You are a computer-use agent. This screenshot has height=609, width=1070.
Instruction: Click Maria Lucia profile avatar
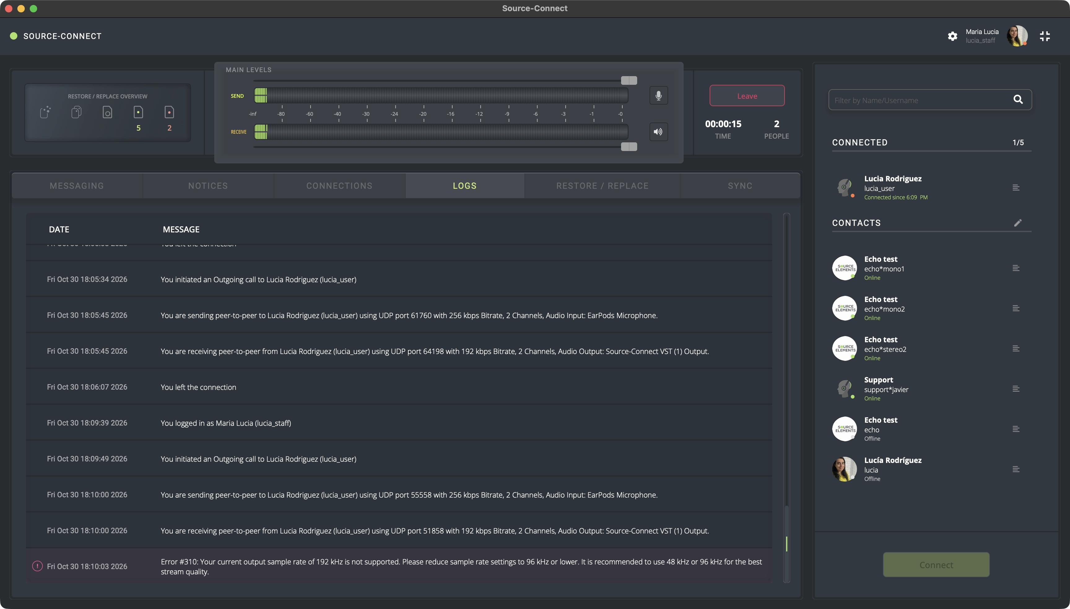pyautogui.click(x=1017, y=36)
